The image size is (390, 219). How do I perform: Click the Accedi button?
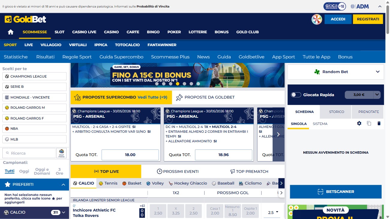click(338, 19)
